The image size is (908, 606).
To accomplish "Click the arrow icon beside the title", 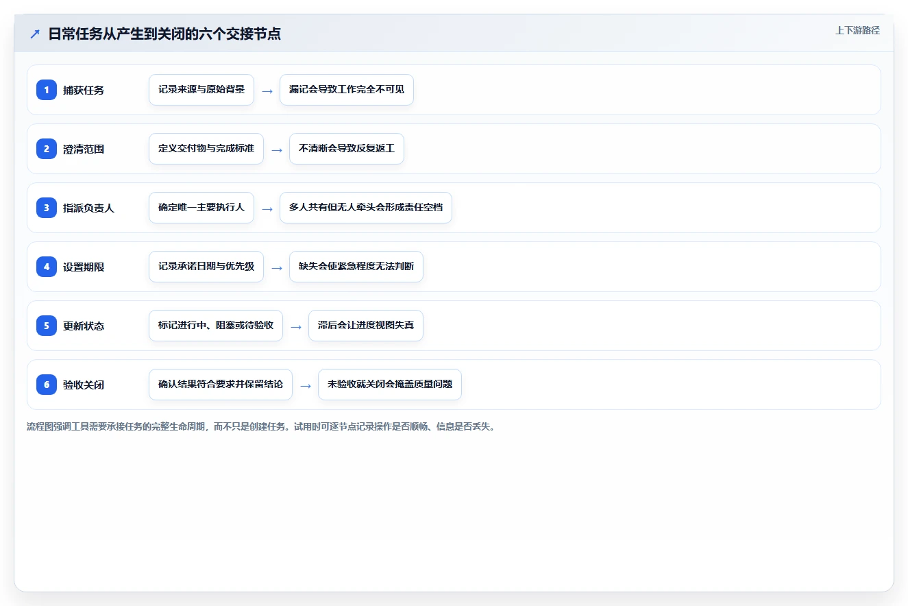I will [35, 34].
